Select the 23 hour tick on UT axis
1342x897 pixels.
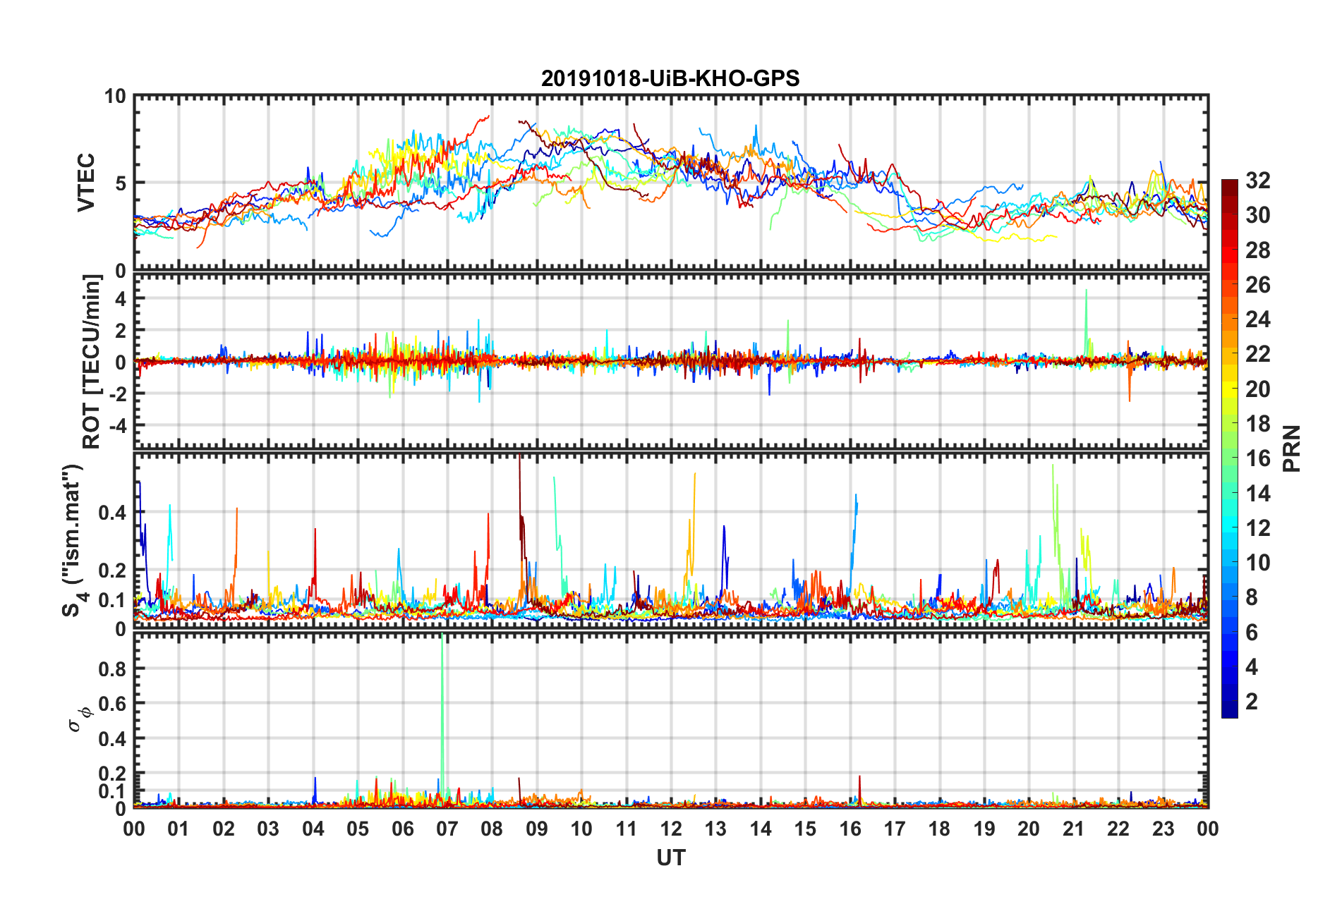(1163, 828)
